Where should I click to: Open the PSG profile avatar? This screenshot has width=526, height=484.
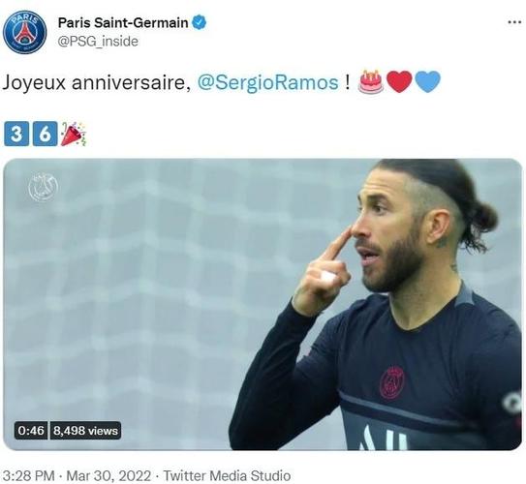pyautogui.click(x=25, y=32)
